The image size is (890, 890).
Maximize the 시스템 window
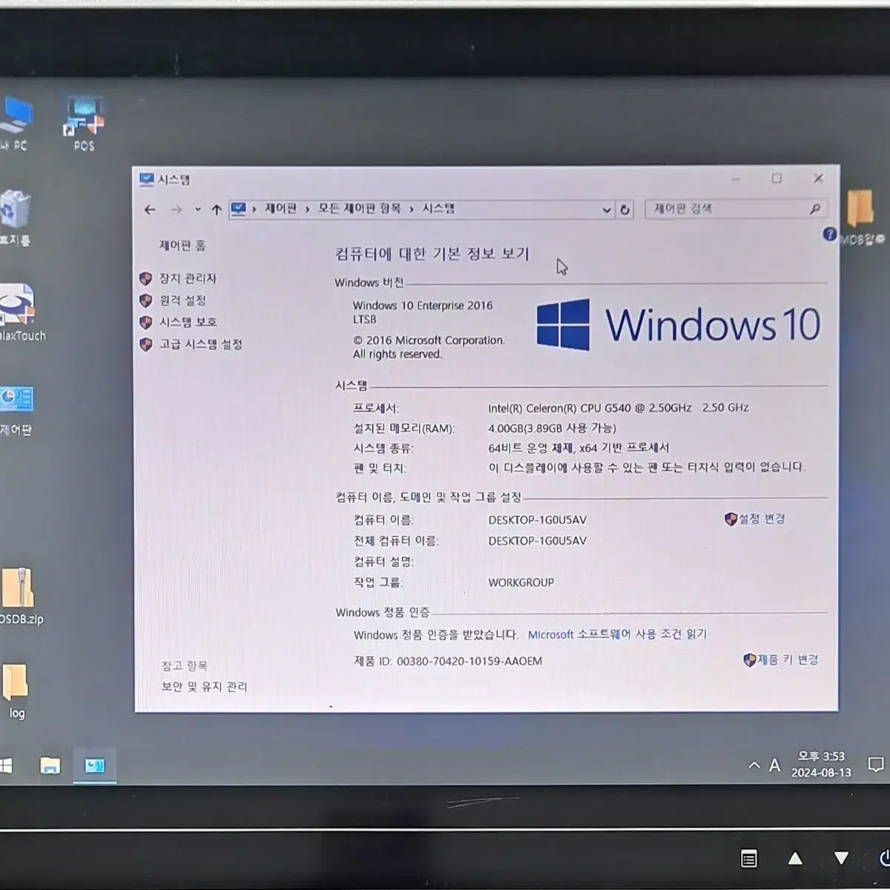(777, 178)
